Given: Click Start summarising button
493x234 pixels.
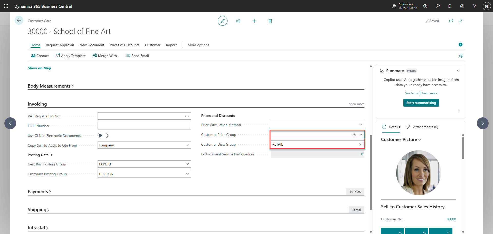Looking at the screenshot, I should coord(421,103).
